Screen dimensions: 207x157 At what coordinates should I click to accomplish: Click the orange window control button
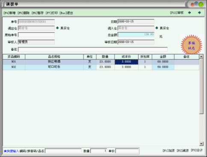(192, 5)
